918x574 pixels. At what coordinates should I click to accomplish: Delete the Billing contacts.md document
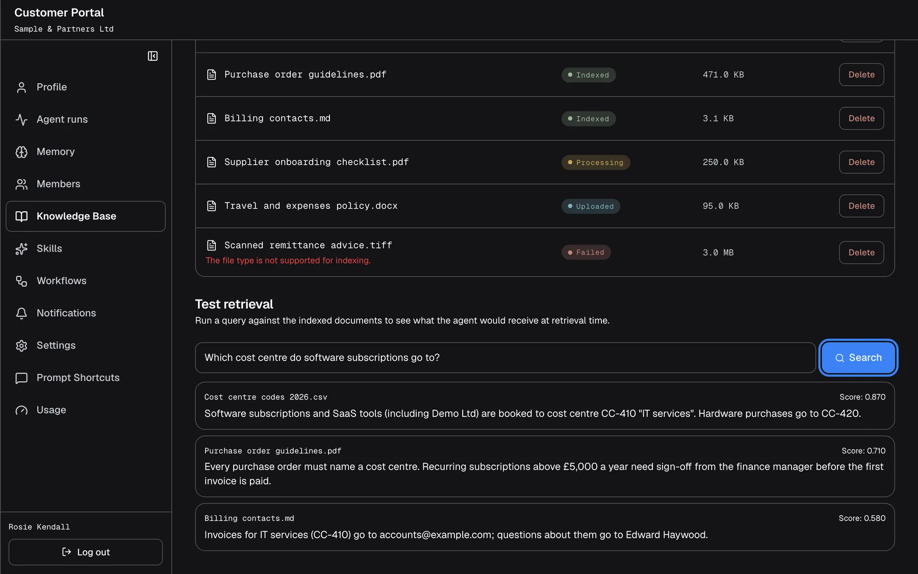point(861,118)
